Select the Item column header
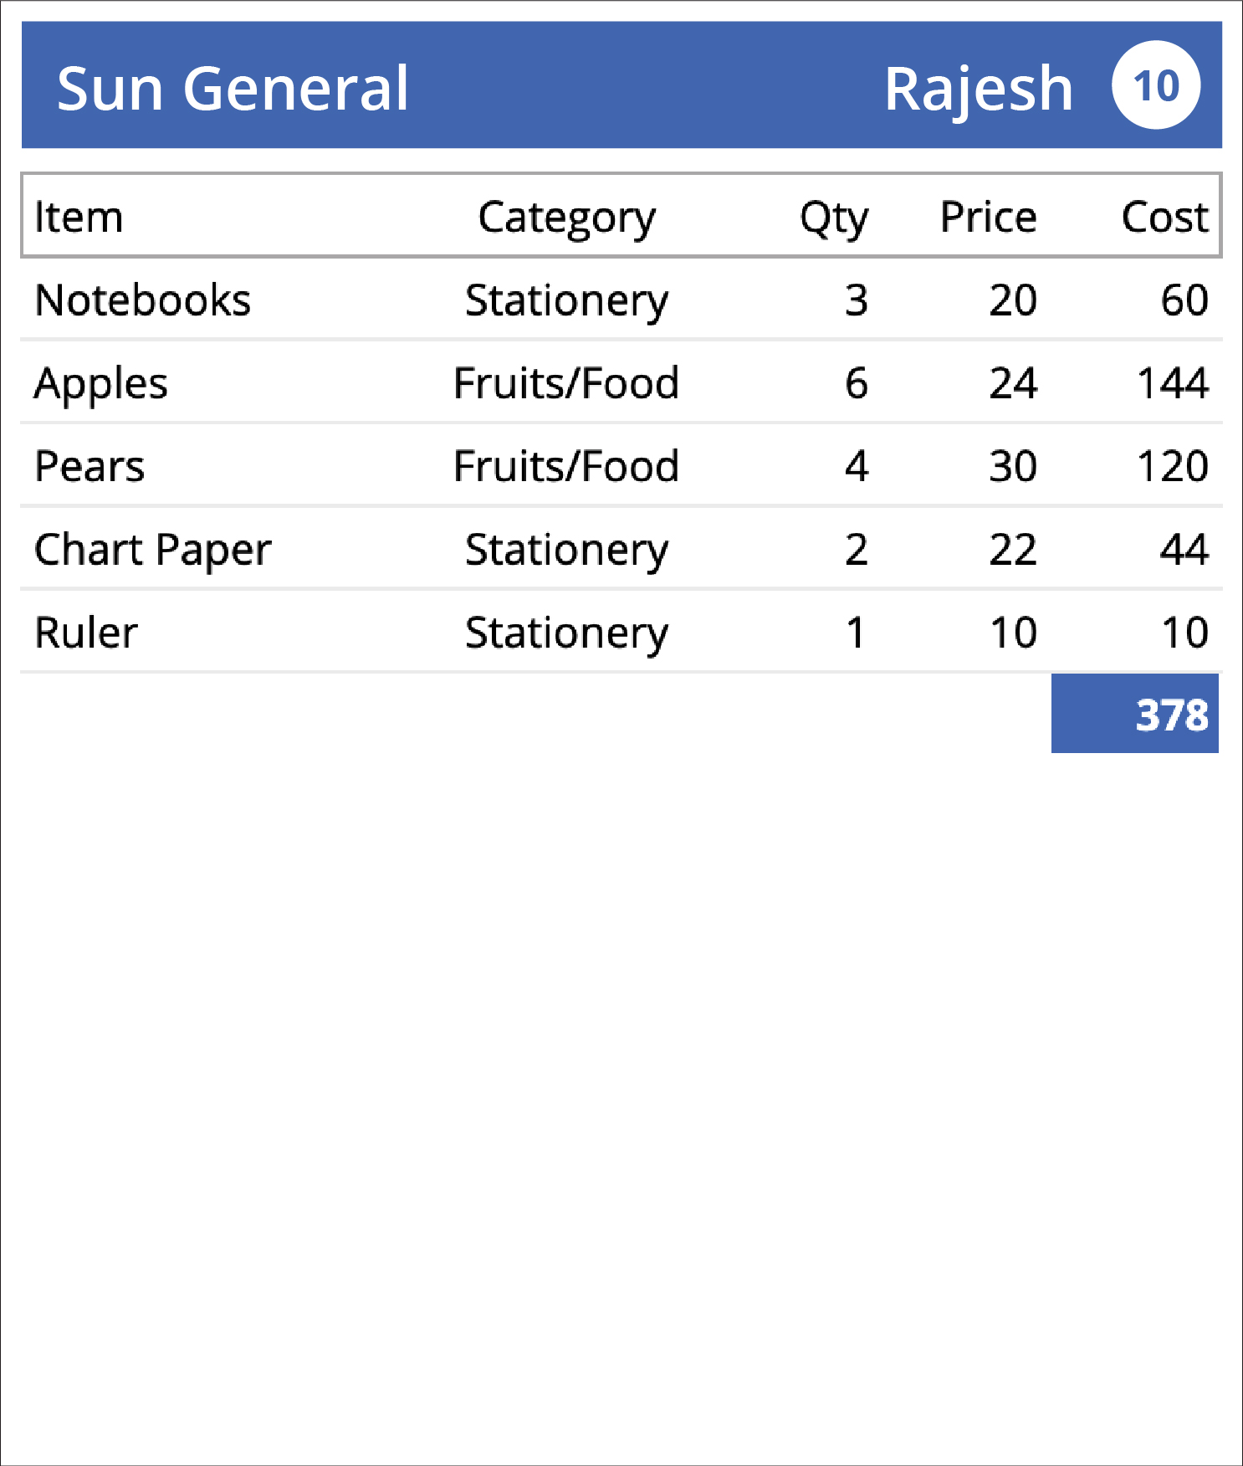Screen dimensions: 1243x1466 click(x=79, y=217)
